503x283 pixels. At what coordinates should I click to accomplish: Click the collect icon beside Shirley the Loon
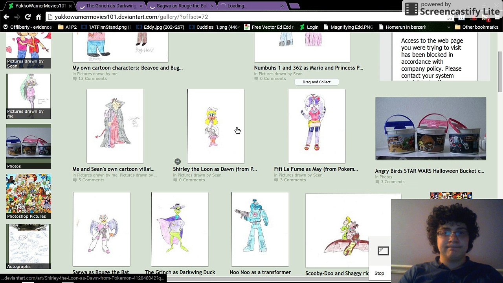point(178,162)
